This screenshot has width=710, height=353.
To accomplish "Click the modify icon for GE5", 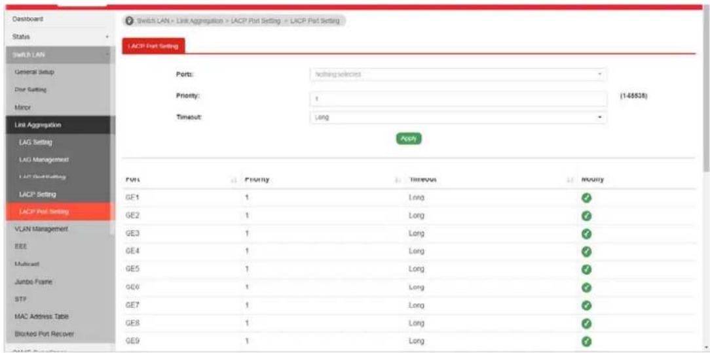I will (587, 269).
